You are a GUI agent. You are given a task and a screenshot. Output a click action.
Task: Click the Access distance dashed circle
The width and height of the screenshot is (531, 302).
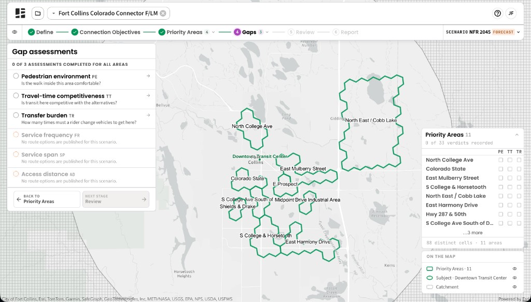(x=16, y=174)
